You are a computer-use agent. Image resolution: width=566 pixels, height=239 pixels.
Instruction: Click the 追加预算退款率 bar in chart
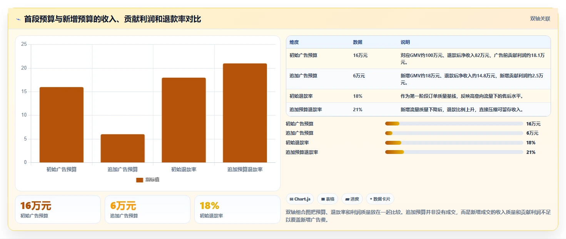[245, 113]
